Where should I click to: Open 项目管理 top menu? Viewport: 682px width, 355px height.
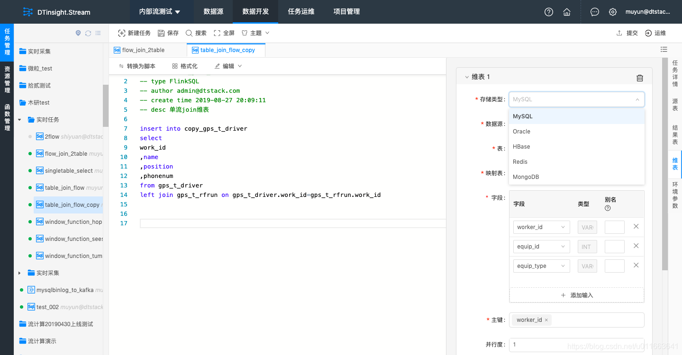(346, 12)
